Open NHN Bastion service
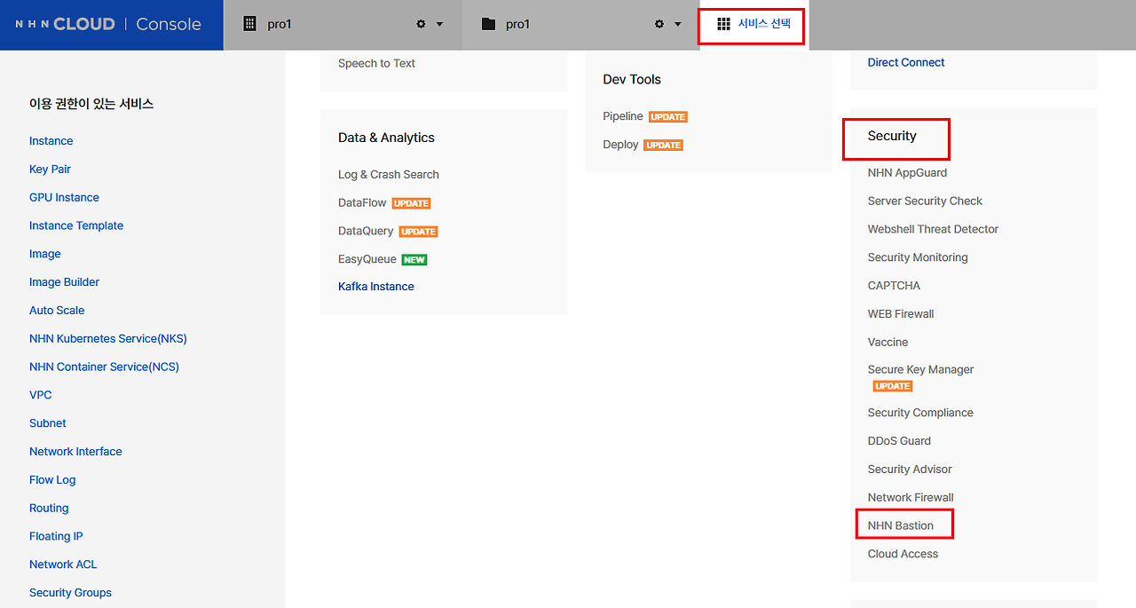This screenshot has height=608, width=1136. pos(901,525)
